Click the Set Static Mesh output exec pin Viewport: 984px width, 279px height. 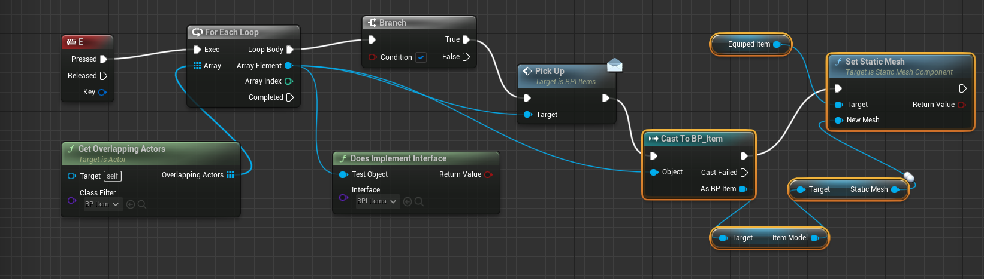tap(962, 88)
